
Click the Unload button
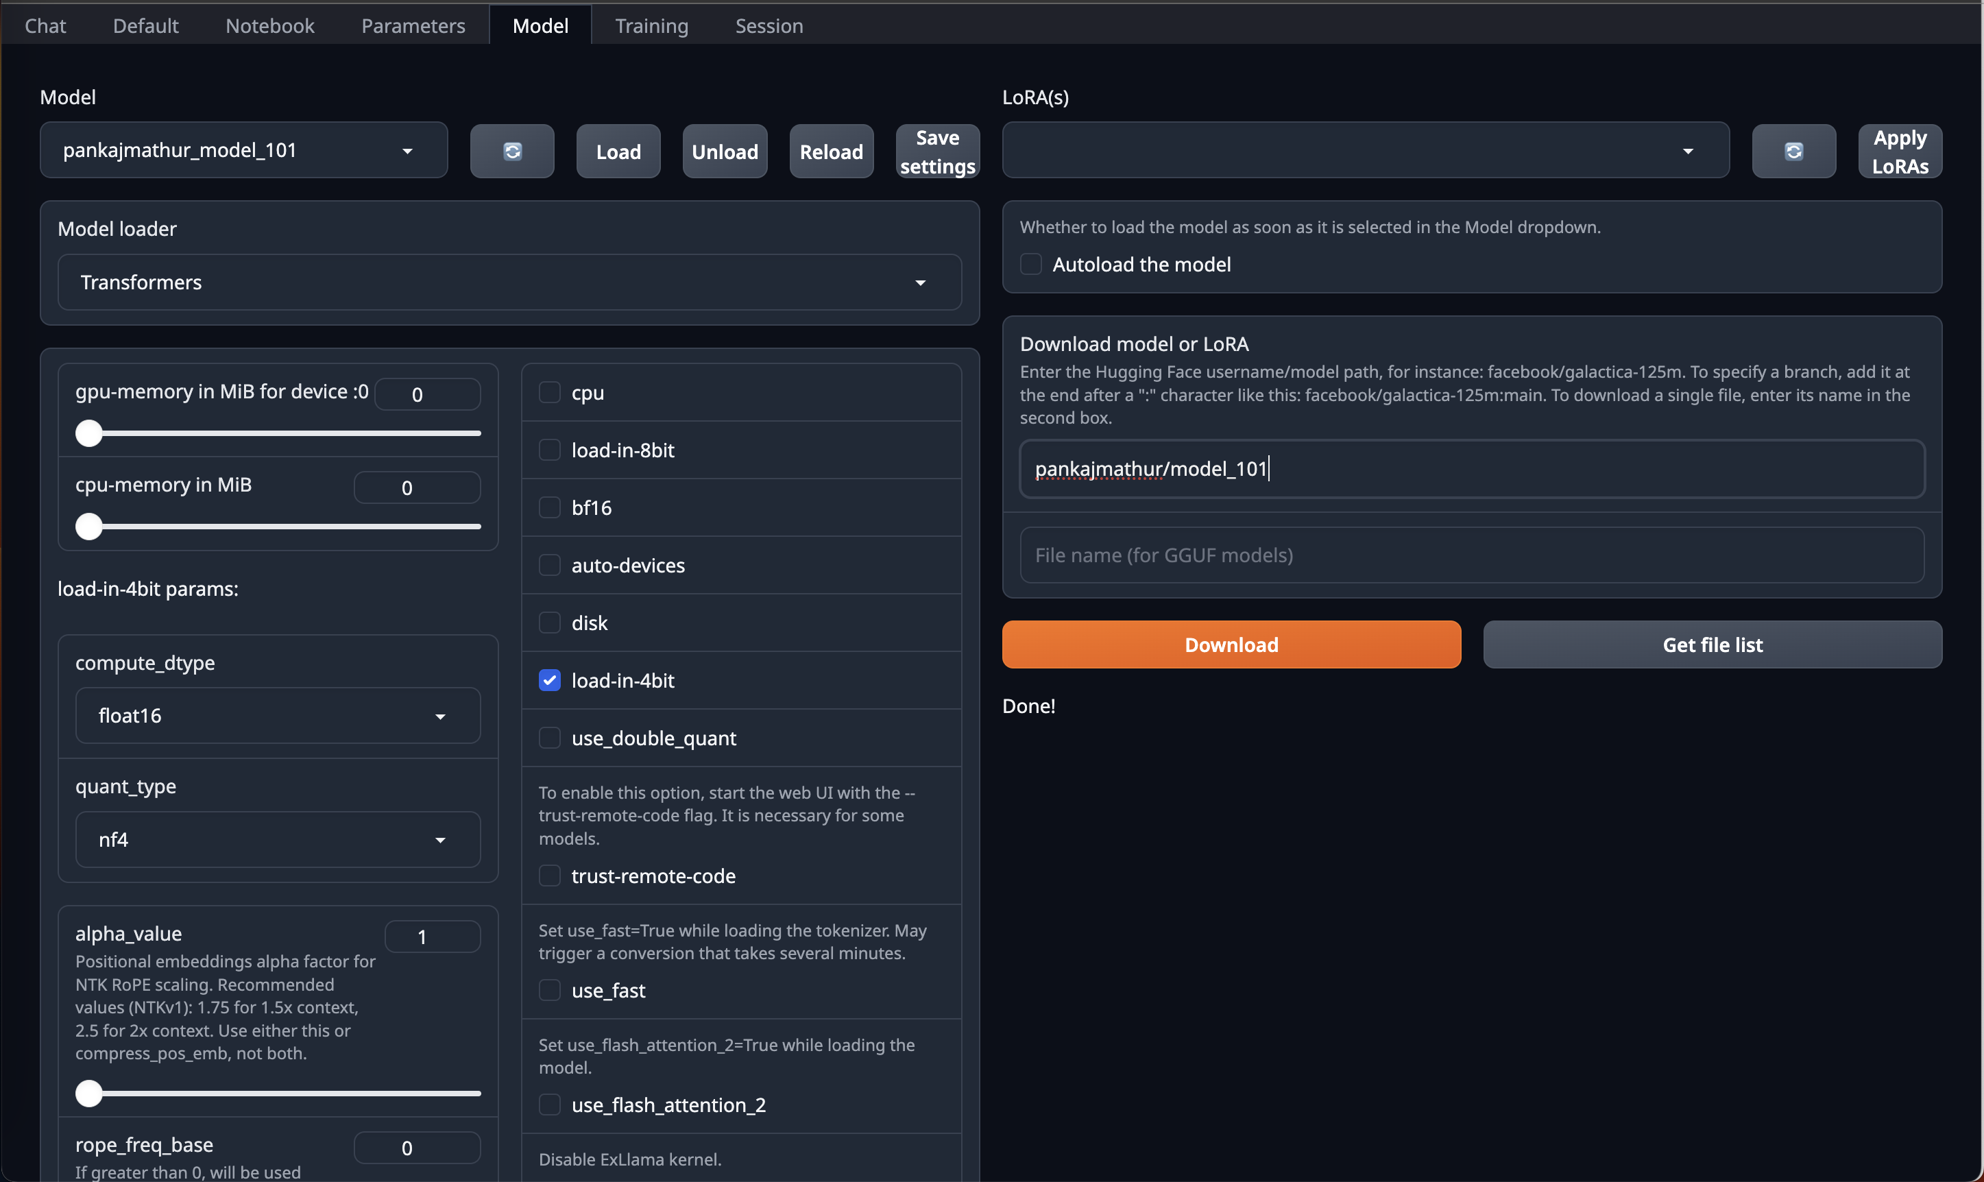tap(725, 149)
